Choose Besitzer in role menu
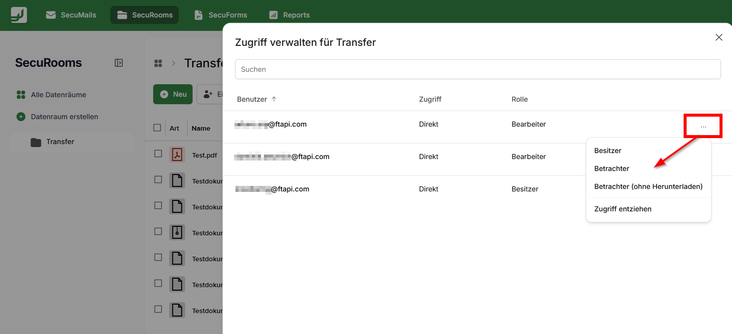 608,151
